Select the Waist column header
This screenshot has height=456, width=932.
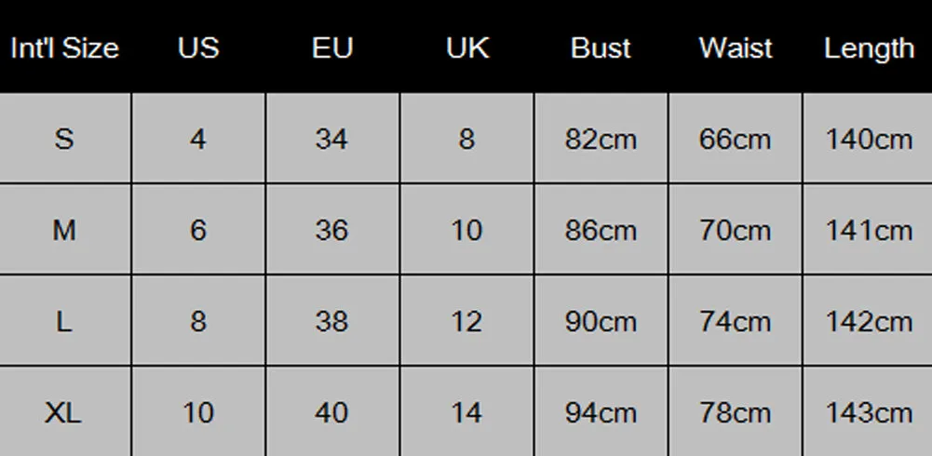tap(736, 48)
